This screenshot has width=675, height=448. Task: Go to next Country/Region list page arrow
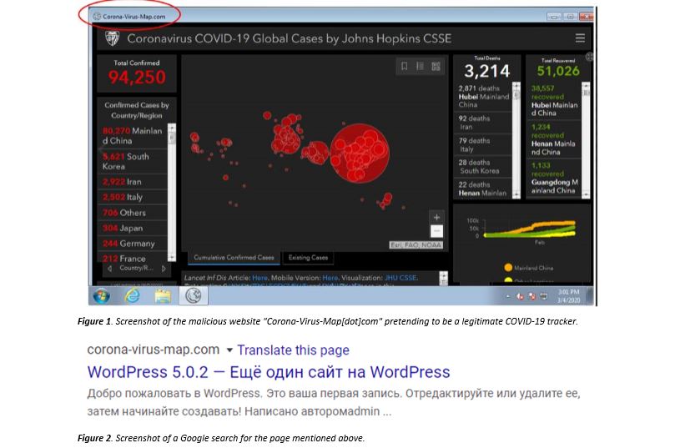click(x=164, y=269)
